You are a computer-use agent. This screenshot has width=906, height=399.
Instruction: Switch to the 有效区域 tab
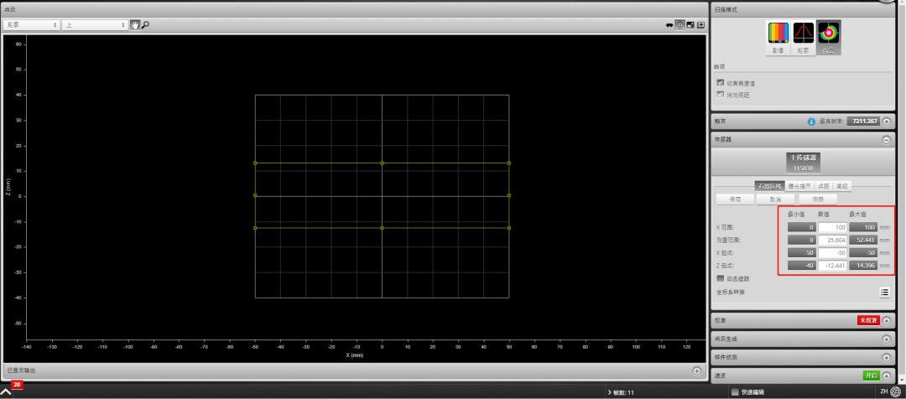pos(769,187)
